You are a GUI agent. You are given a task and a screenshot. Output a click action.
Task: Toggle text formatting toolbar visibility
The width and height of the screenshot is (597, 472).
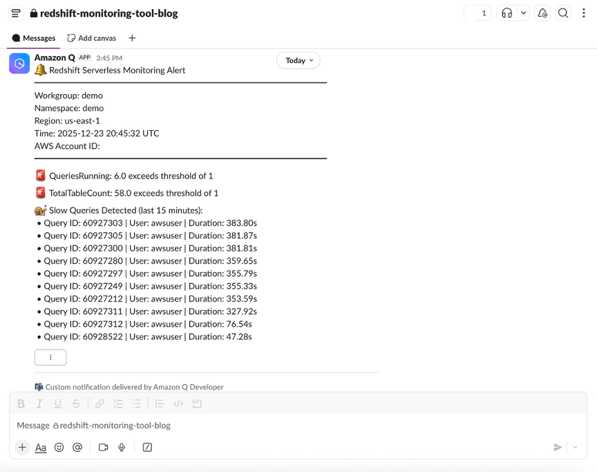pos(41,448)
